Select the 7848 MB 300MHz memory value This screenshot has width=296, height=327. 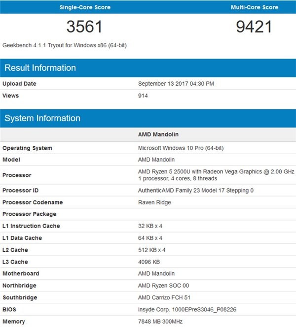(x=160, y=322)
